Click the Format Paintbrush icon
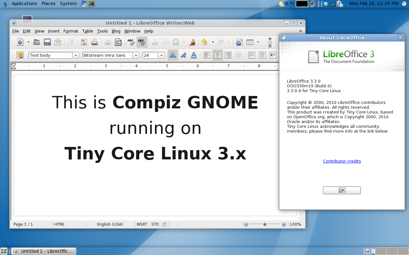This screenshot has width=409, height=255. [x=192, y=42]
